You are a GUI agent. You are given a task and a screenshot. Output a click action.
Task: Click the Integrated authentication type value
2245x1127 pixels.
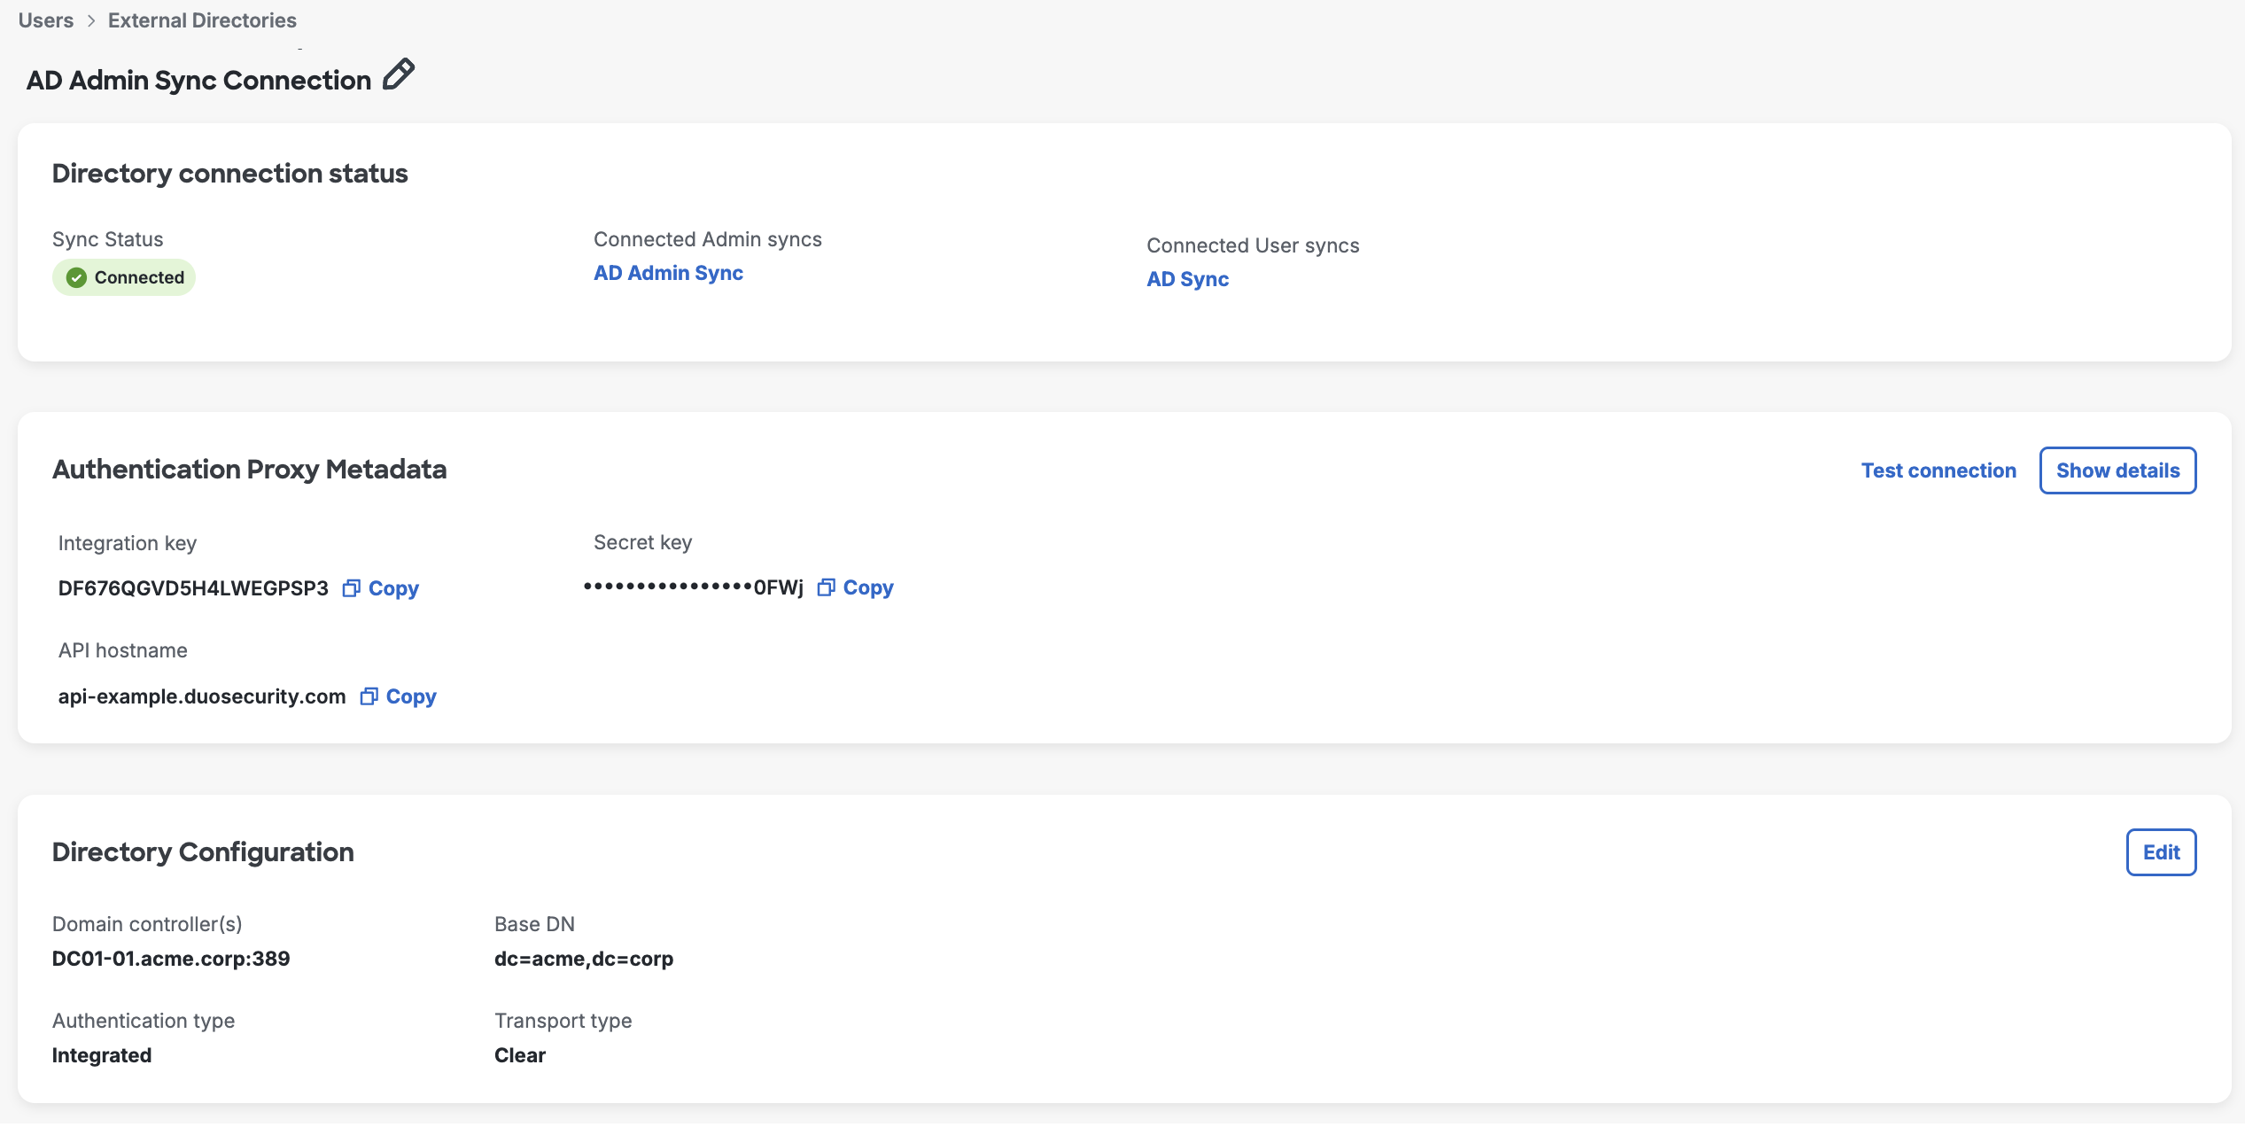[x=102, y=1055]
